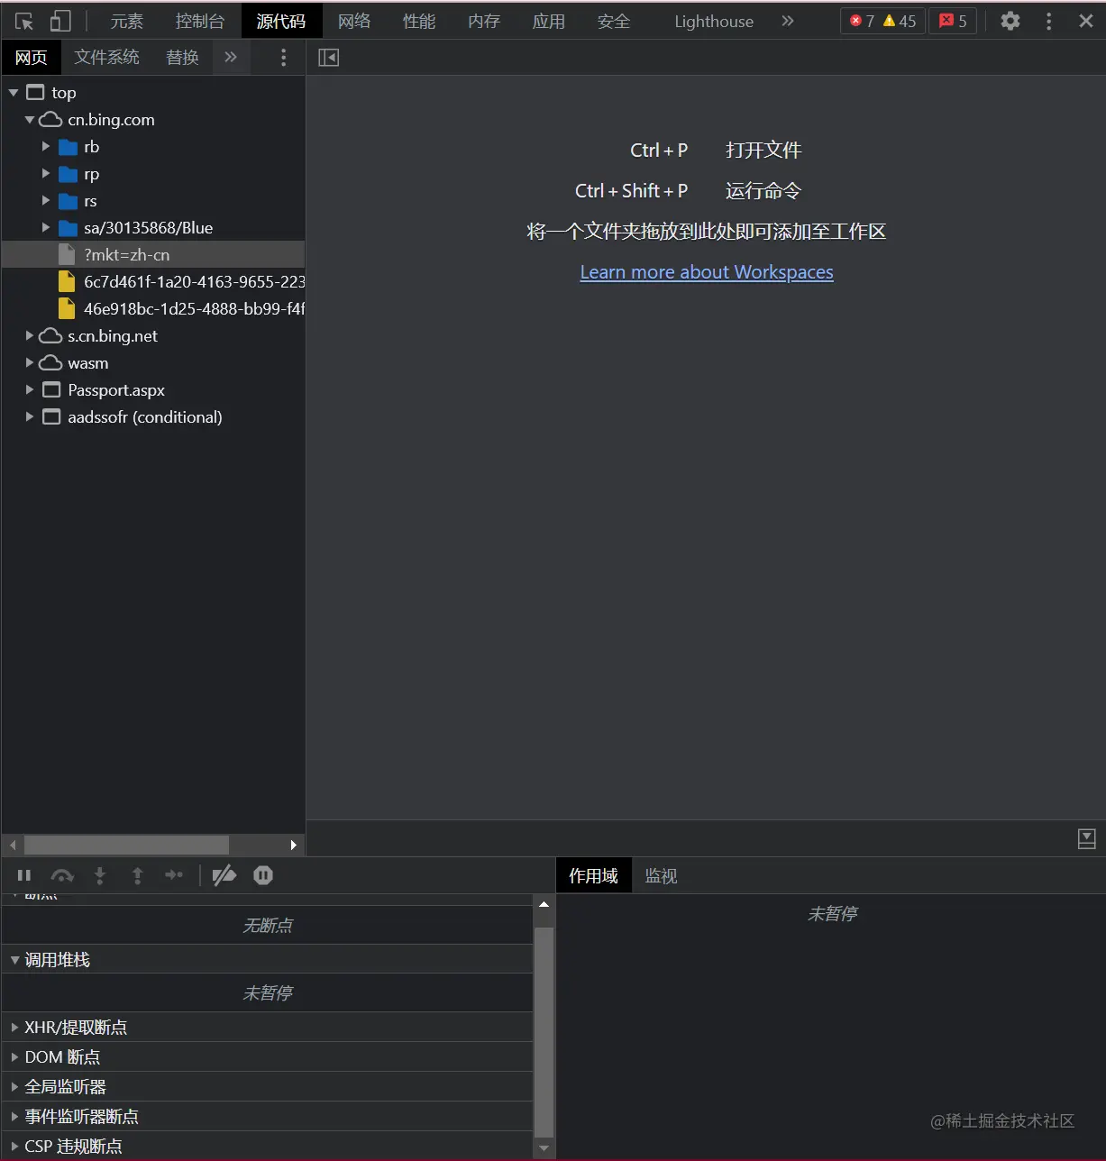1106x1161 pixels.
Task: Expand XHR/提取断点 section
Action: click(267, 1027)
